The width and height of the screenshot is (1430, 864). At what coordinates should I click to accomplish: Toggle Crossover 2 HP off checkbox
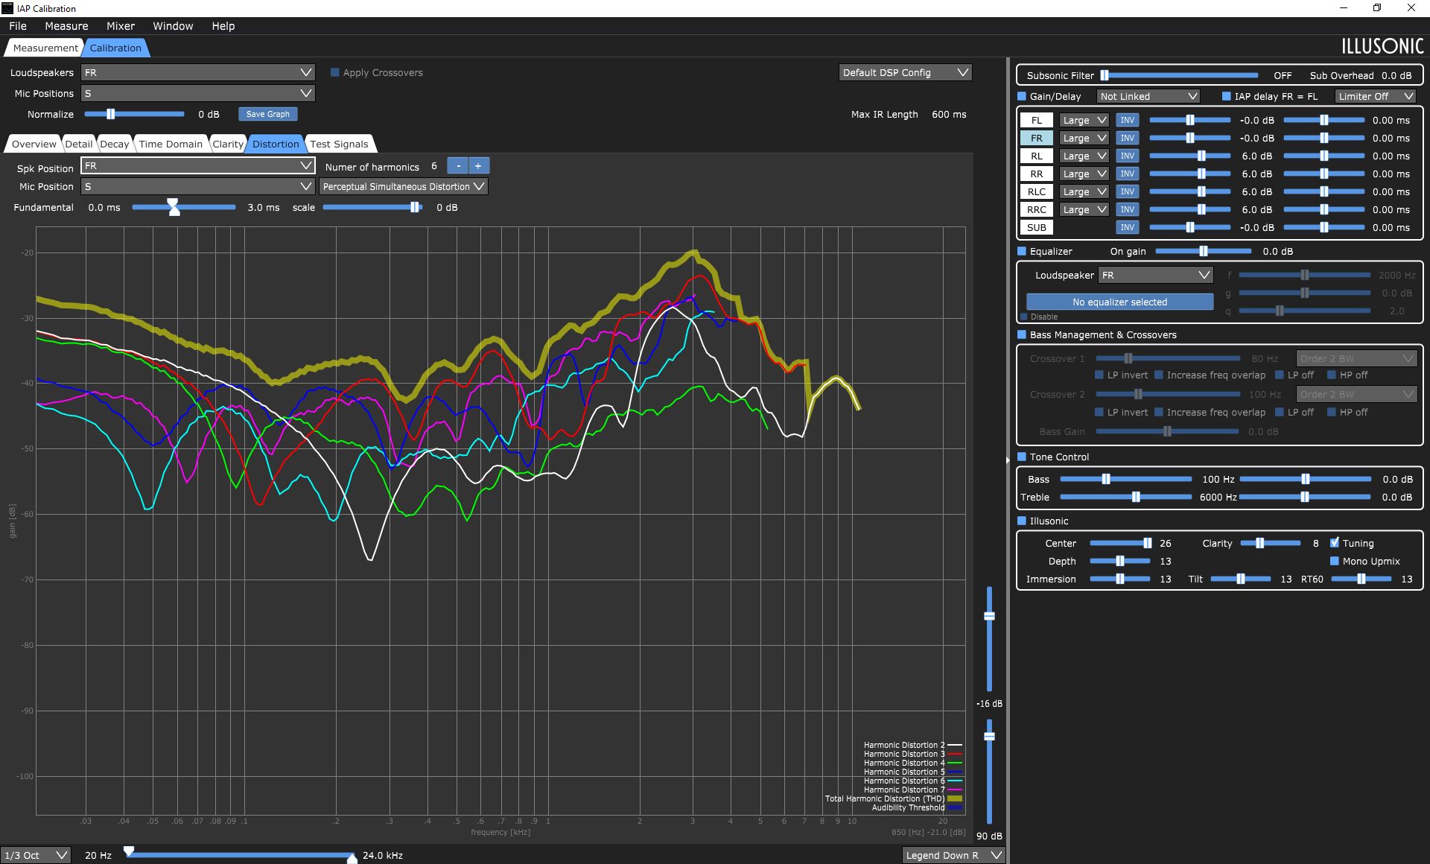coord(1332,412)
